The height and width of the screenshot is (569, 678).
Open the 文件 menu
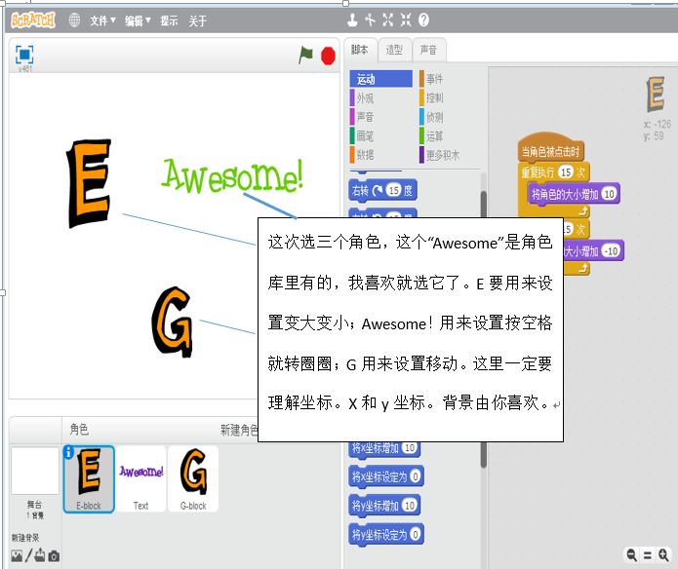pyautogui.click(x=102, y=20)
